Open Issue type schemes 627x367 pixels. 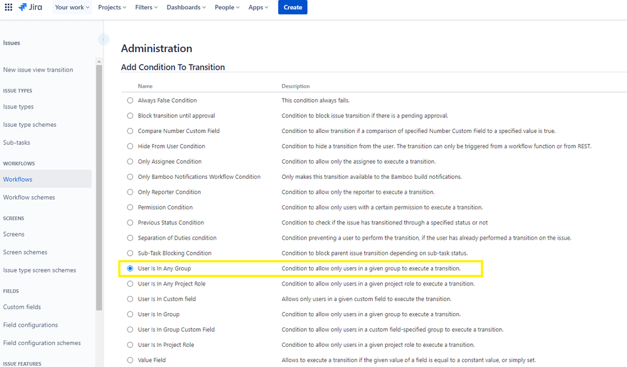(29, 124)
